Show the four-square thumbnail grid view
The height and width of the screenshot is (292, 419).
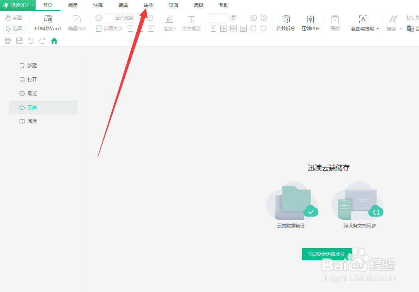(234, 29)
